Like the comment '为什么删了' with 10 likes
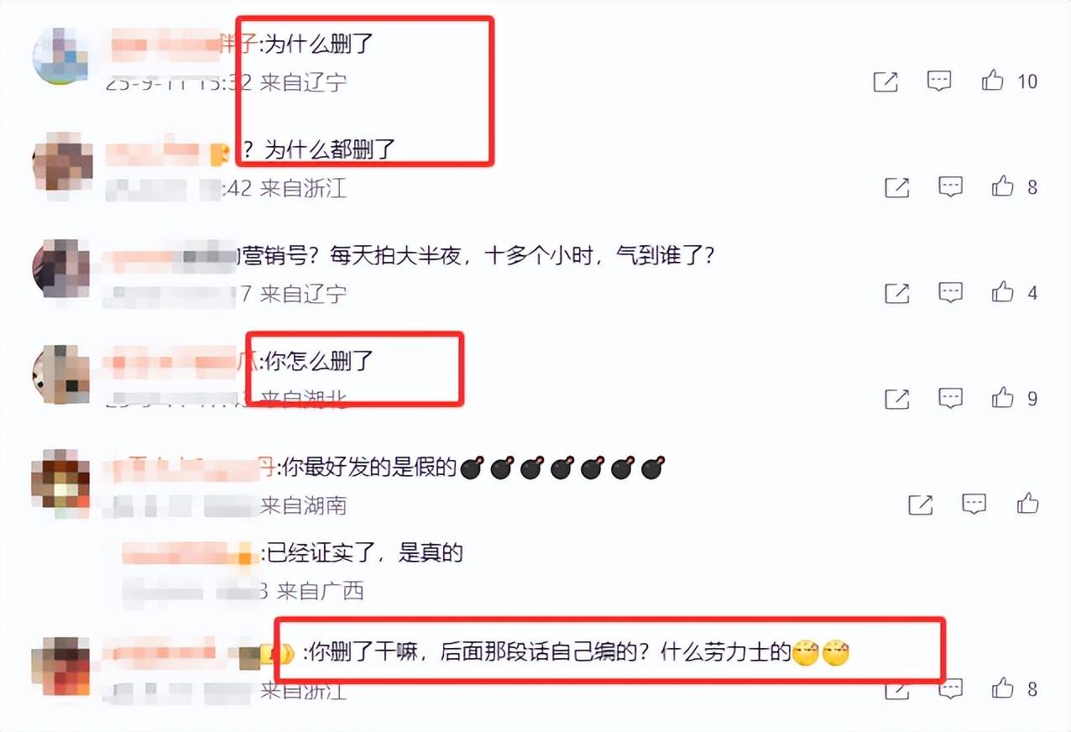1071x732 pixels. [x=993, y=81]
